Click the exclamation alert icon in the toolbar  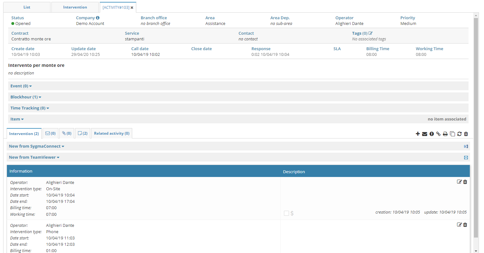pyautogui.click(x=432, y=134)
